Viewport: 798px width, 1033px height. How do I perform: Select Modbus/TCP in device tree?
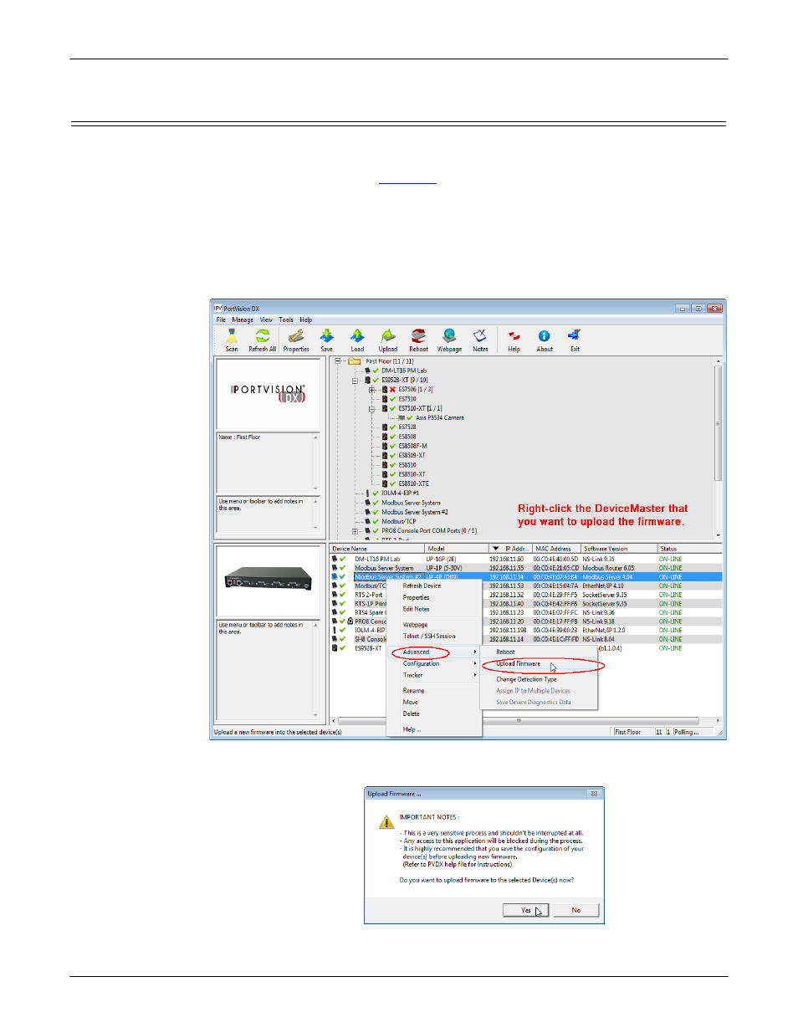pyautogui.click(x=398, y=522)
